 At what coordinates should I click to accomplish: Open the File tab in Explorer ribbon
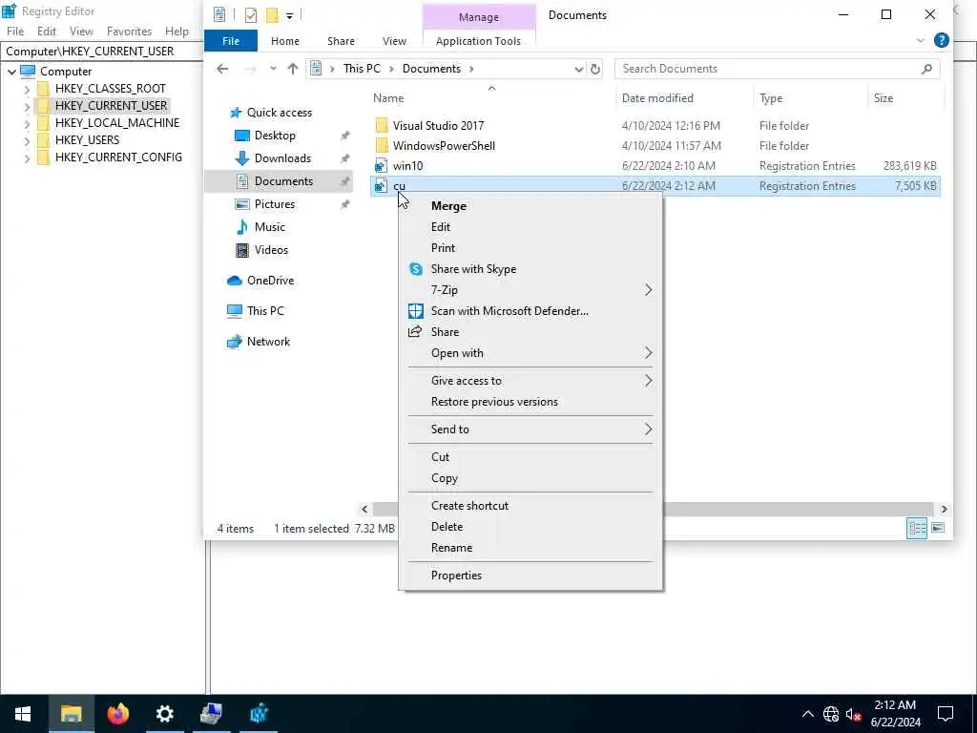[x=231, y=41]
